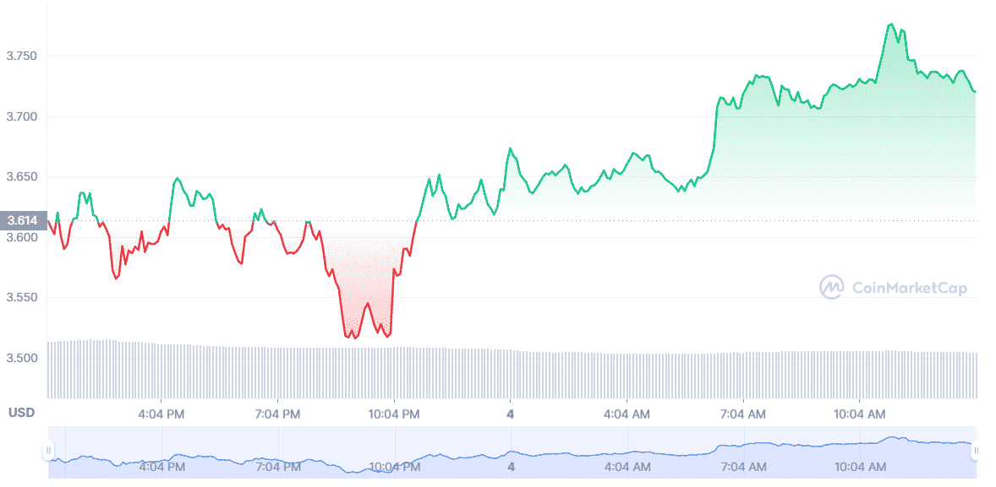Click the USD currency label

tap(22, 413)
